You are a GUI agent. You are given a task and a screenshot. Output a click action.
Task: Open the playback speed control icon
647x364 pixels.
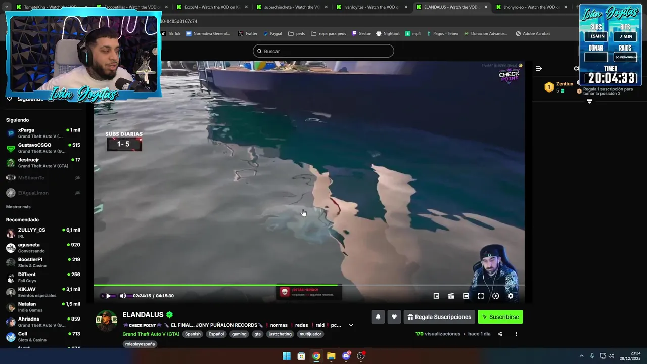(495, 296)
